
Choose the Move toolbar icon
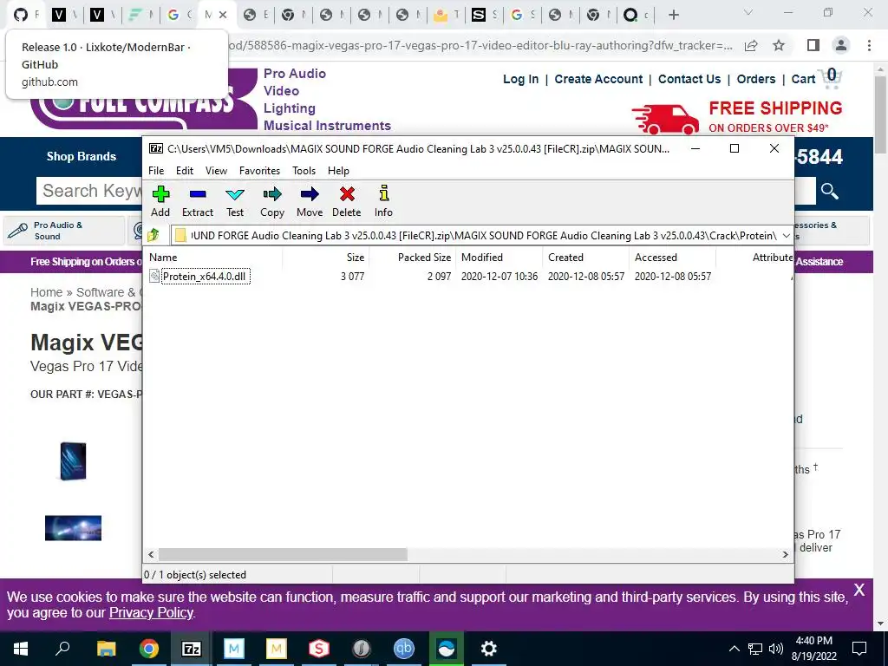(x=310, y=201)
